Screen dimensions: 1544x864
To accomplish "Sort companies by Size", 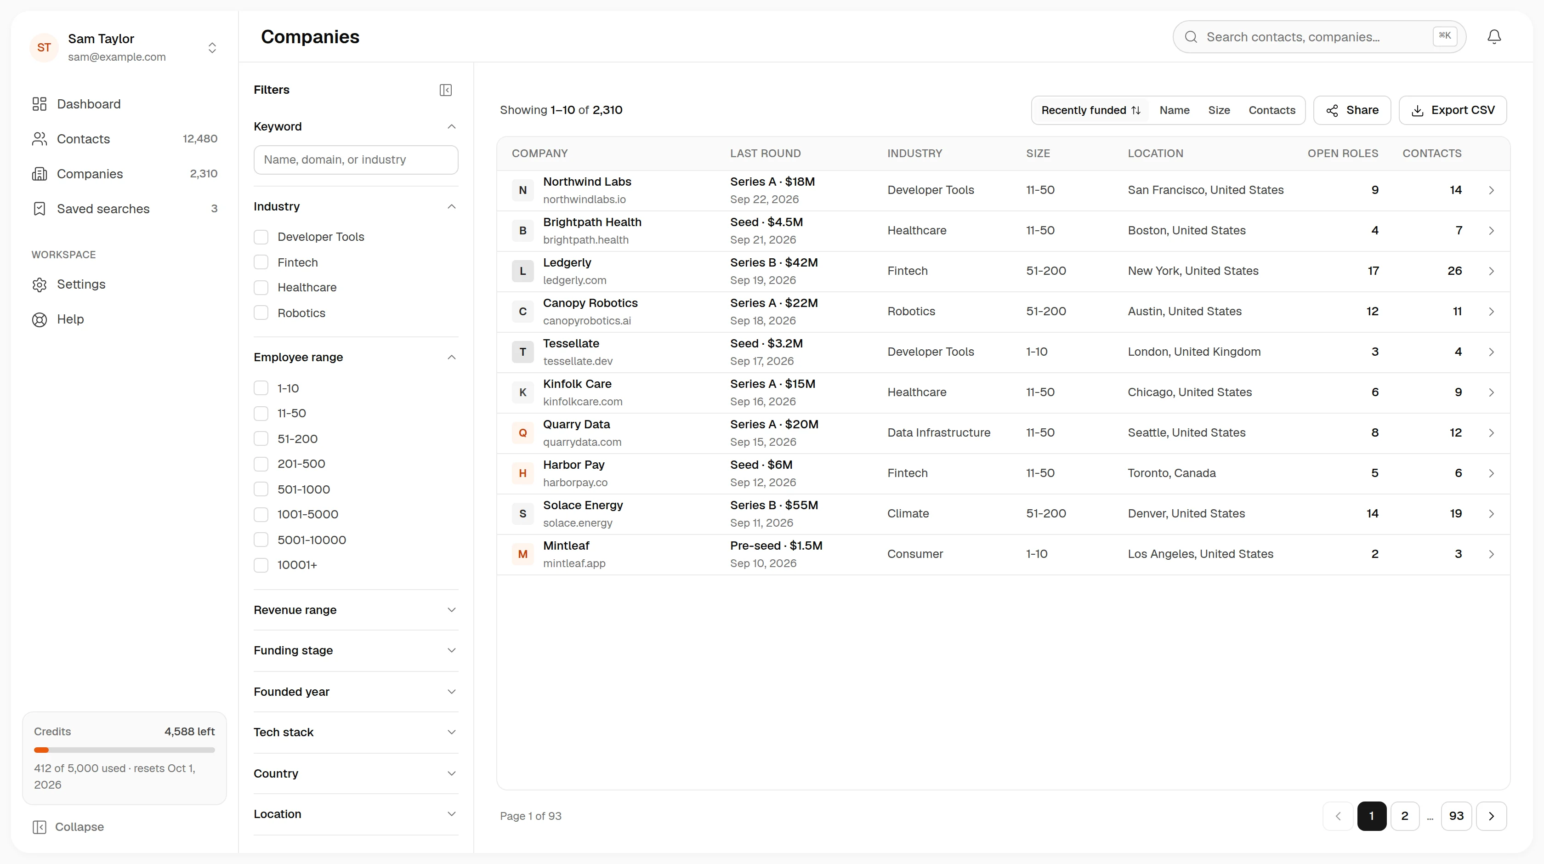I will [1219, 110].
